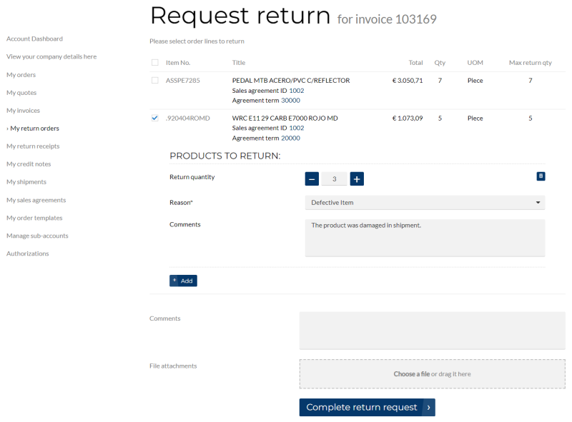Increase return quantity with plus button
572x422 pixels.
click(357, 179)
